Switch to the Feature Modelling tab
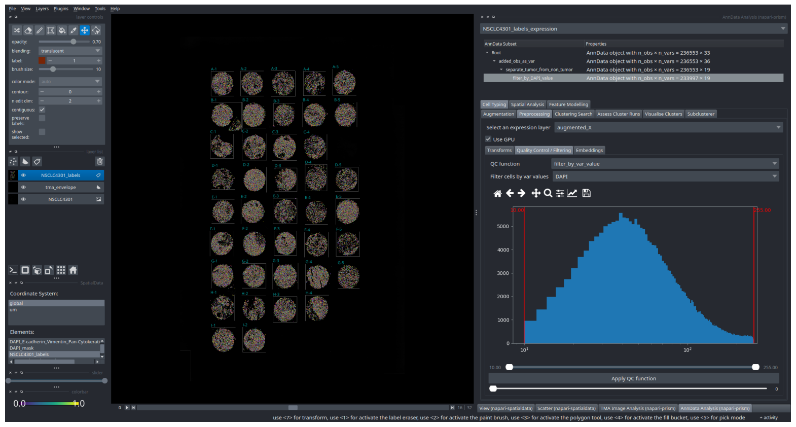 (568, 104)
